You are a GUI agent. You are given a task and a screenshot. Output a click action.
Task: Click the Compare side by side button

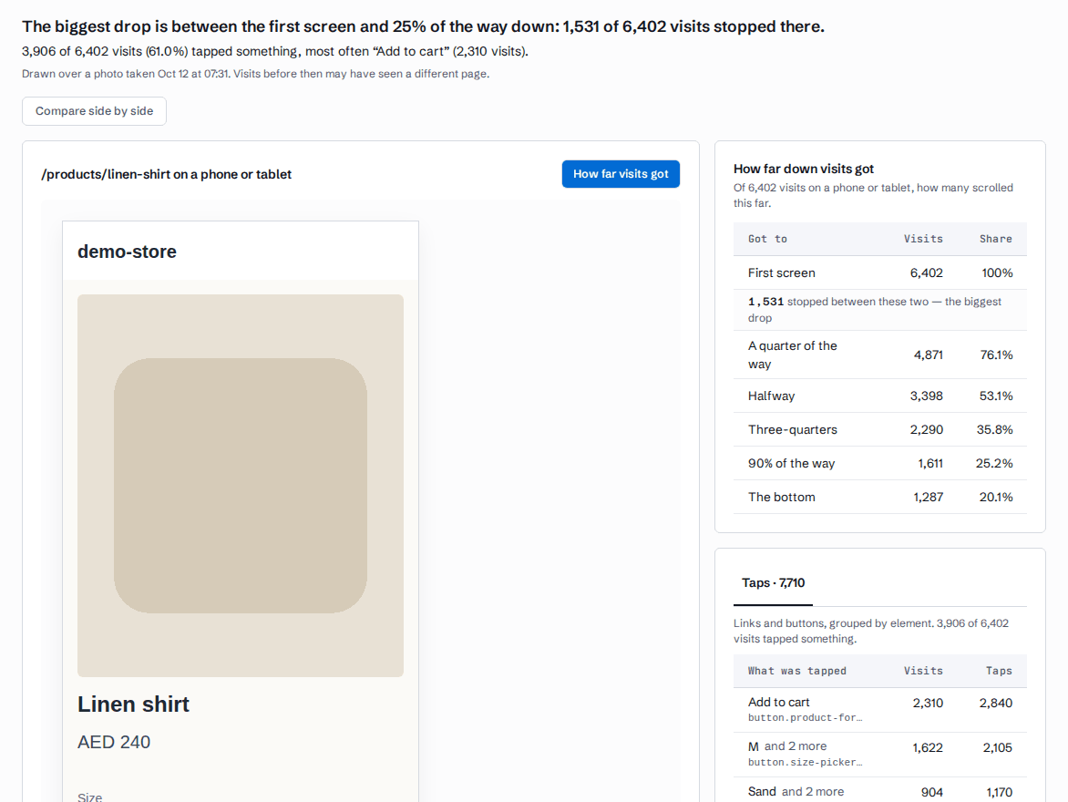94,111
